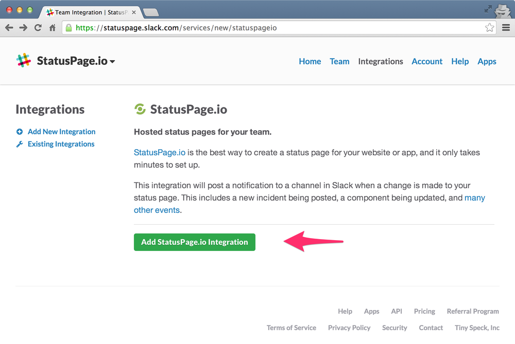Click the green StatusPage.io service icon
This screenshot has height=344, width=515.
(x=140, y=109)
